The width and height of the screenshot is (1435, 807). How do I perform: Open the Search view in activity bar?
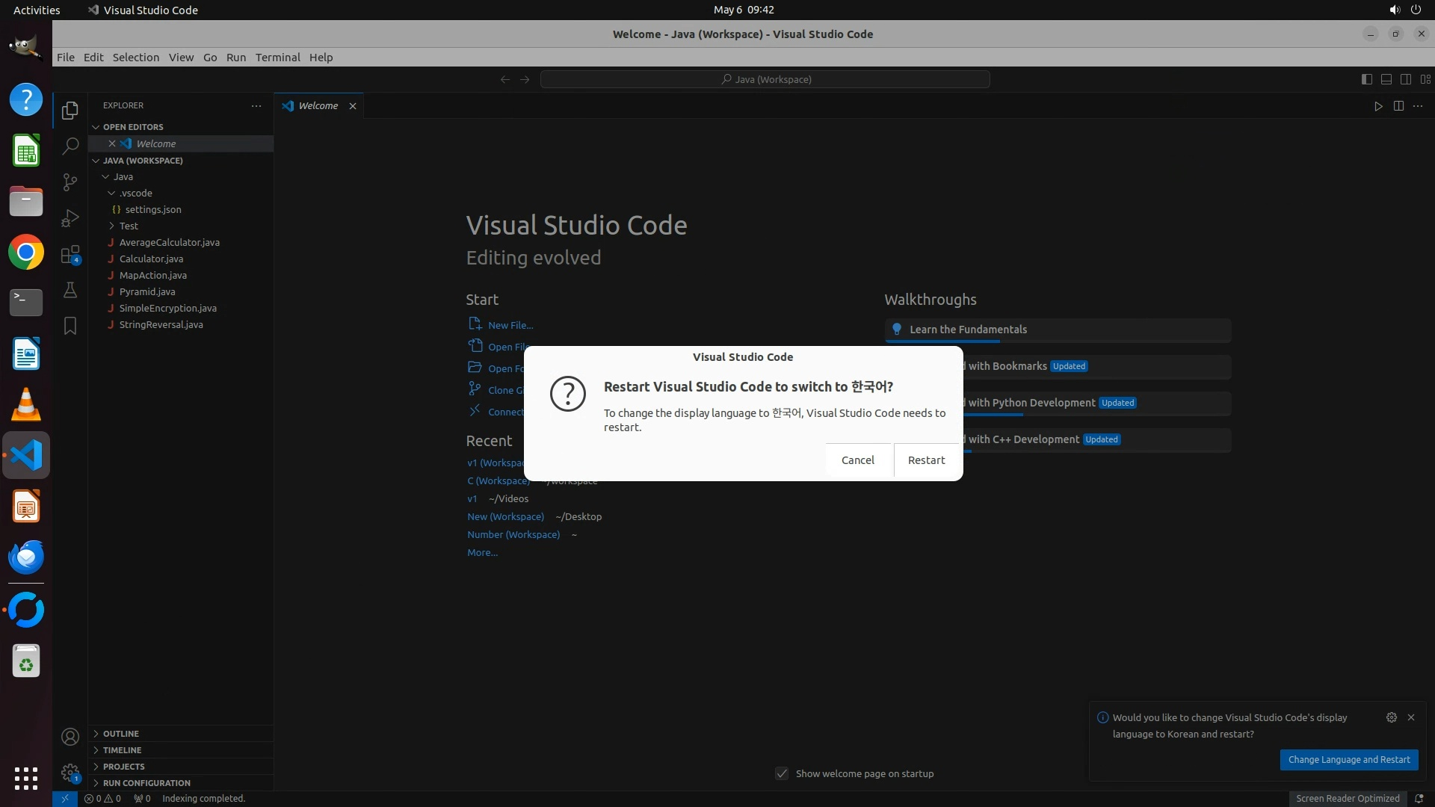[70, 146]
